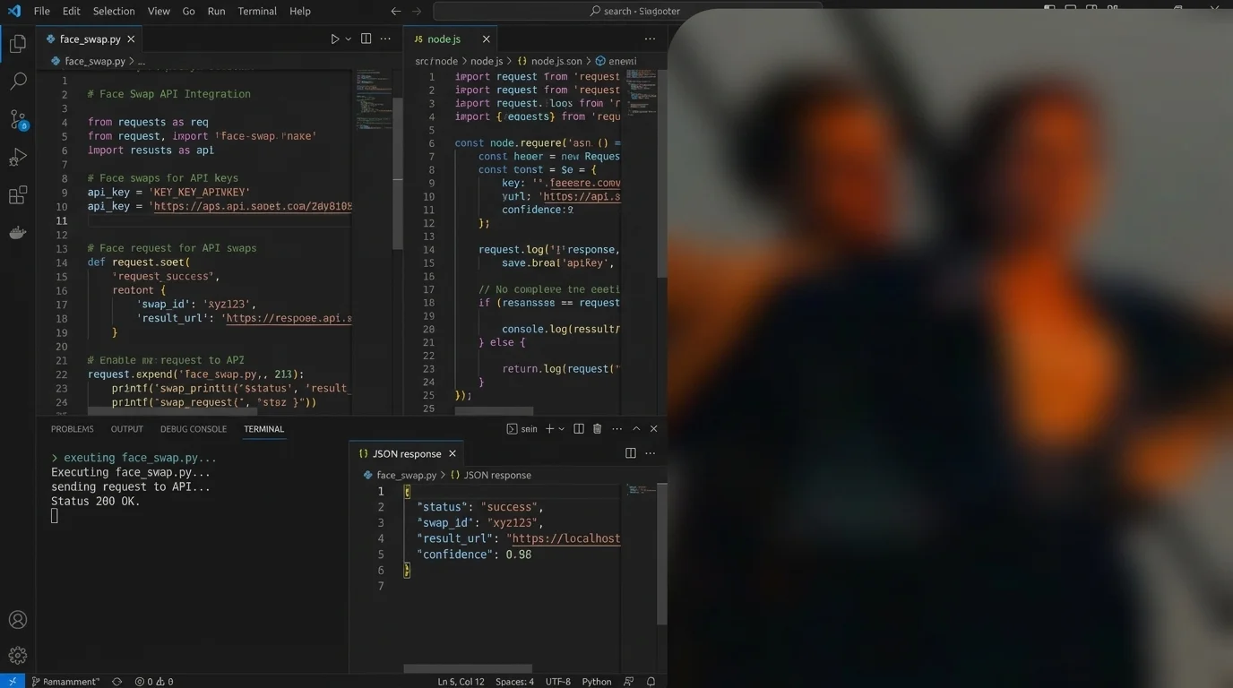Open the editor more actions menu
The height and width of the screenshot is (688, 1233).
point(385,39)
